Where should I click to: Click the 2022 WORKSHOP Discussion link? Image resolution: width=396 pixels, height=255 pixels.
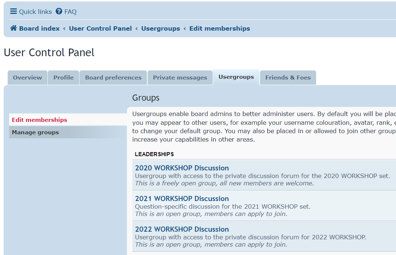click(182, 229)
